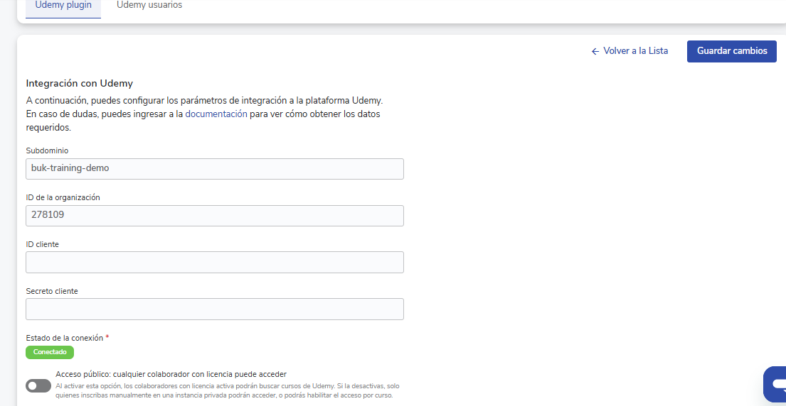Select the Secreto cliente input box

coord(214,309)
